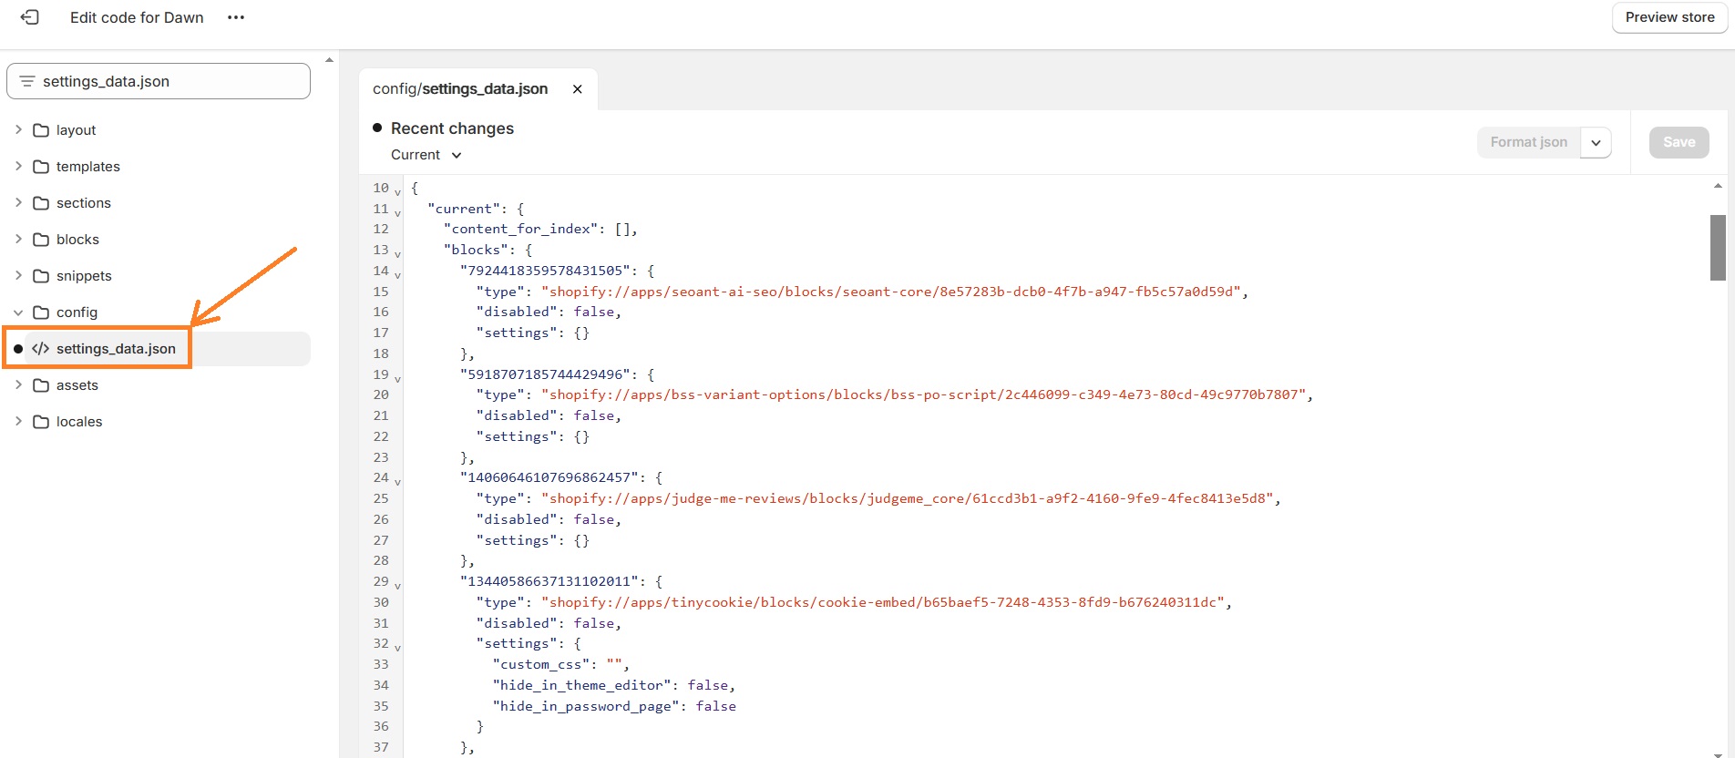This screenshot has width=1735, height=758.
Task: Expand the layout folder chevron
Action: (x=18, y=129)
